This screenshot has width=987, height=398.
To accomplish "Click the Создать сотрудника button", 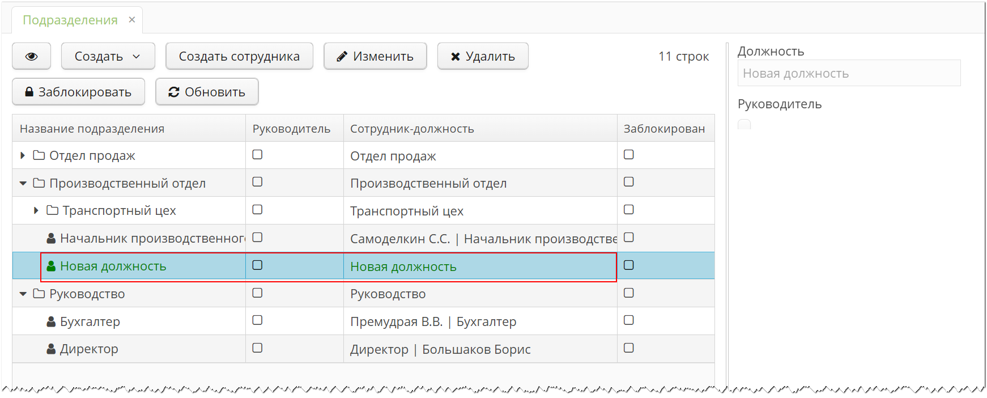I will click(239, 56).
